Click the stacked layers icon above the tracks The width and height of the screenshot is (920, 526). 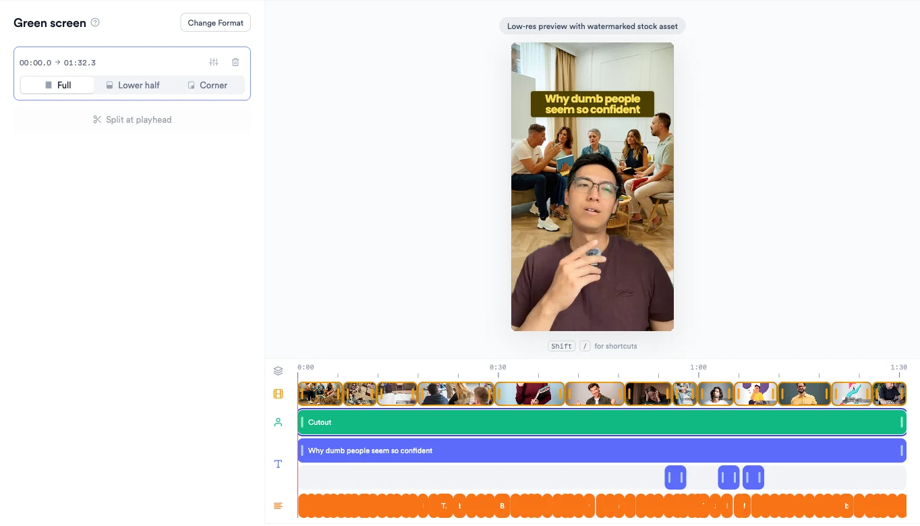(278, 371)
